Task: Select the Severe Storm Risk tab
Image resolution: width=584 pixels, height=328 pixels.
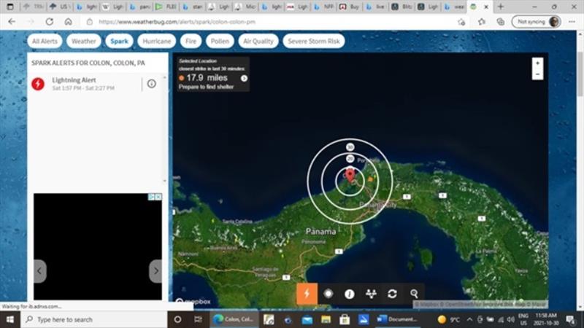Action: [314, 41]
